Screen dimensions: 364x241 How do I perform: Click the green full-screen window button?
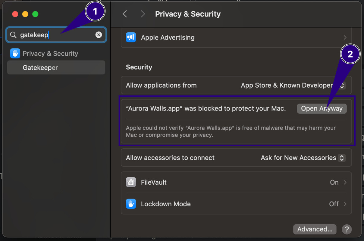point(35,14)
